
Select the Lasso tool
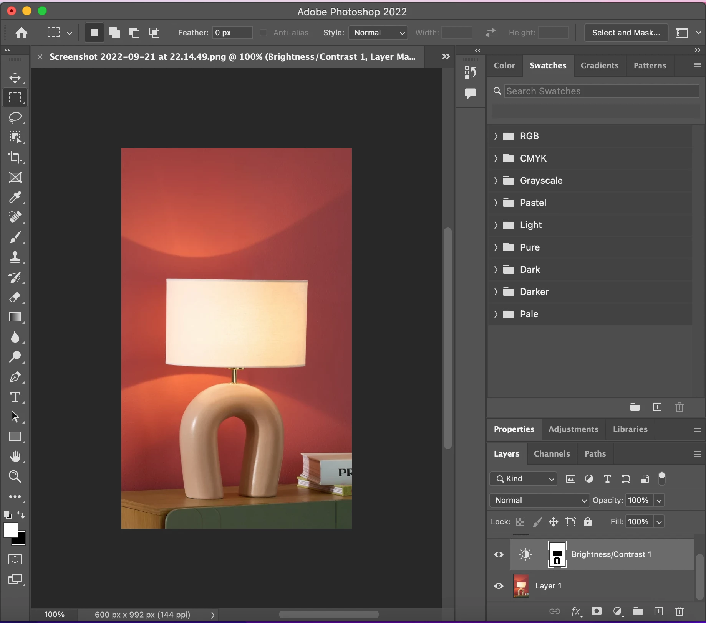point(15,118)
